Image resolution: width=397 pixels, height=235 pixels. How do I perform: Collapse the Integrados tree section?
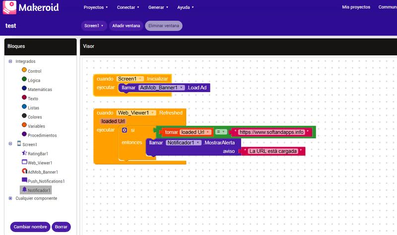(x=10, y=61)
